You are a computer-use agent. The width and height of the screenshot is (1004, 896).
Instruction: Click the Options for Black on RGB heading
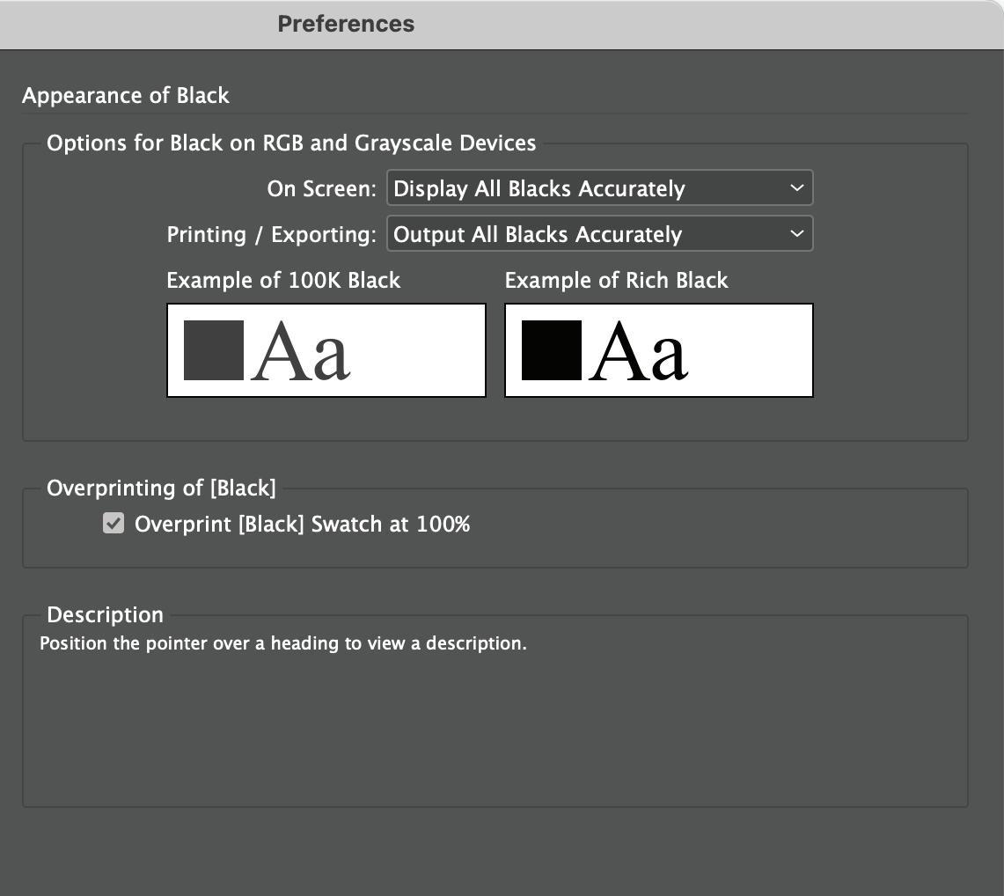[291, 143]
